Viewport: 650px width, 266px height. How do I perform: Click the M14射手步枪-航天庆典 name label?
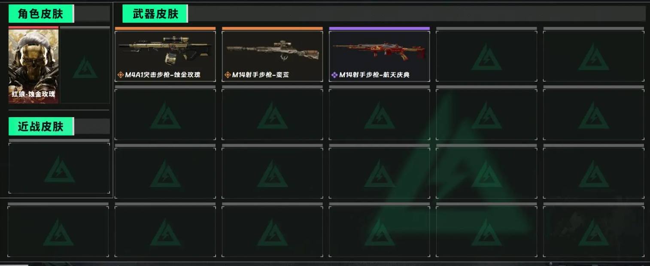374,75
